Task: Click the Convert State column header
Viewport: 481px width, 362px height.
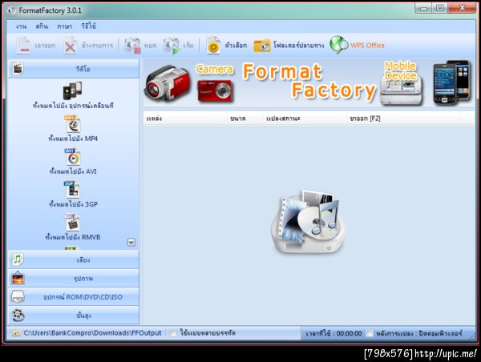Action: tap(305, 119)
